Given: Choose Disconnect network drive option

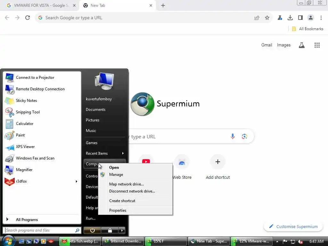Looking at the screenshot, I should [x=135, y=191].
